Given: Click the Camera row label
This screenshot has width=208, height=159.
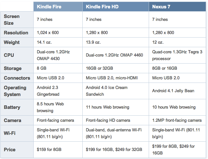Looking at the screenshot, I should point(12,120).
